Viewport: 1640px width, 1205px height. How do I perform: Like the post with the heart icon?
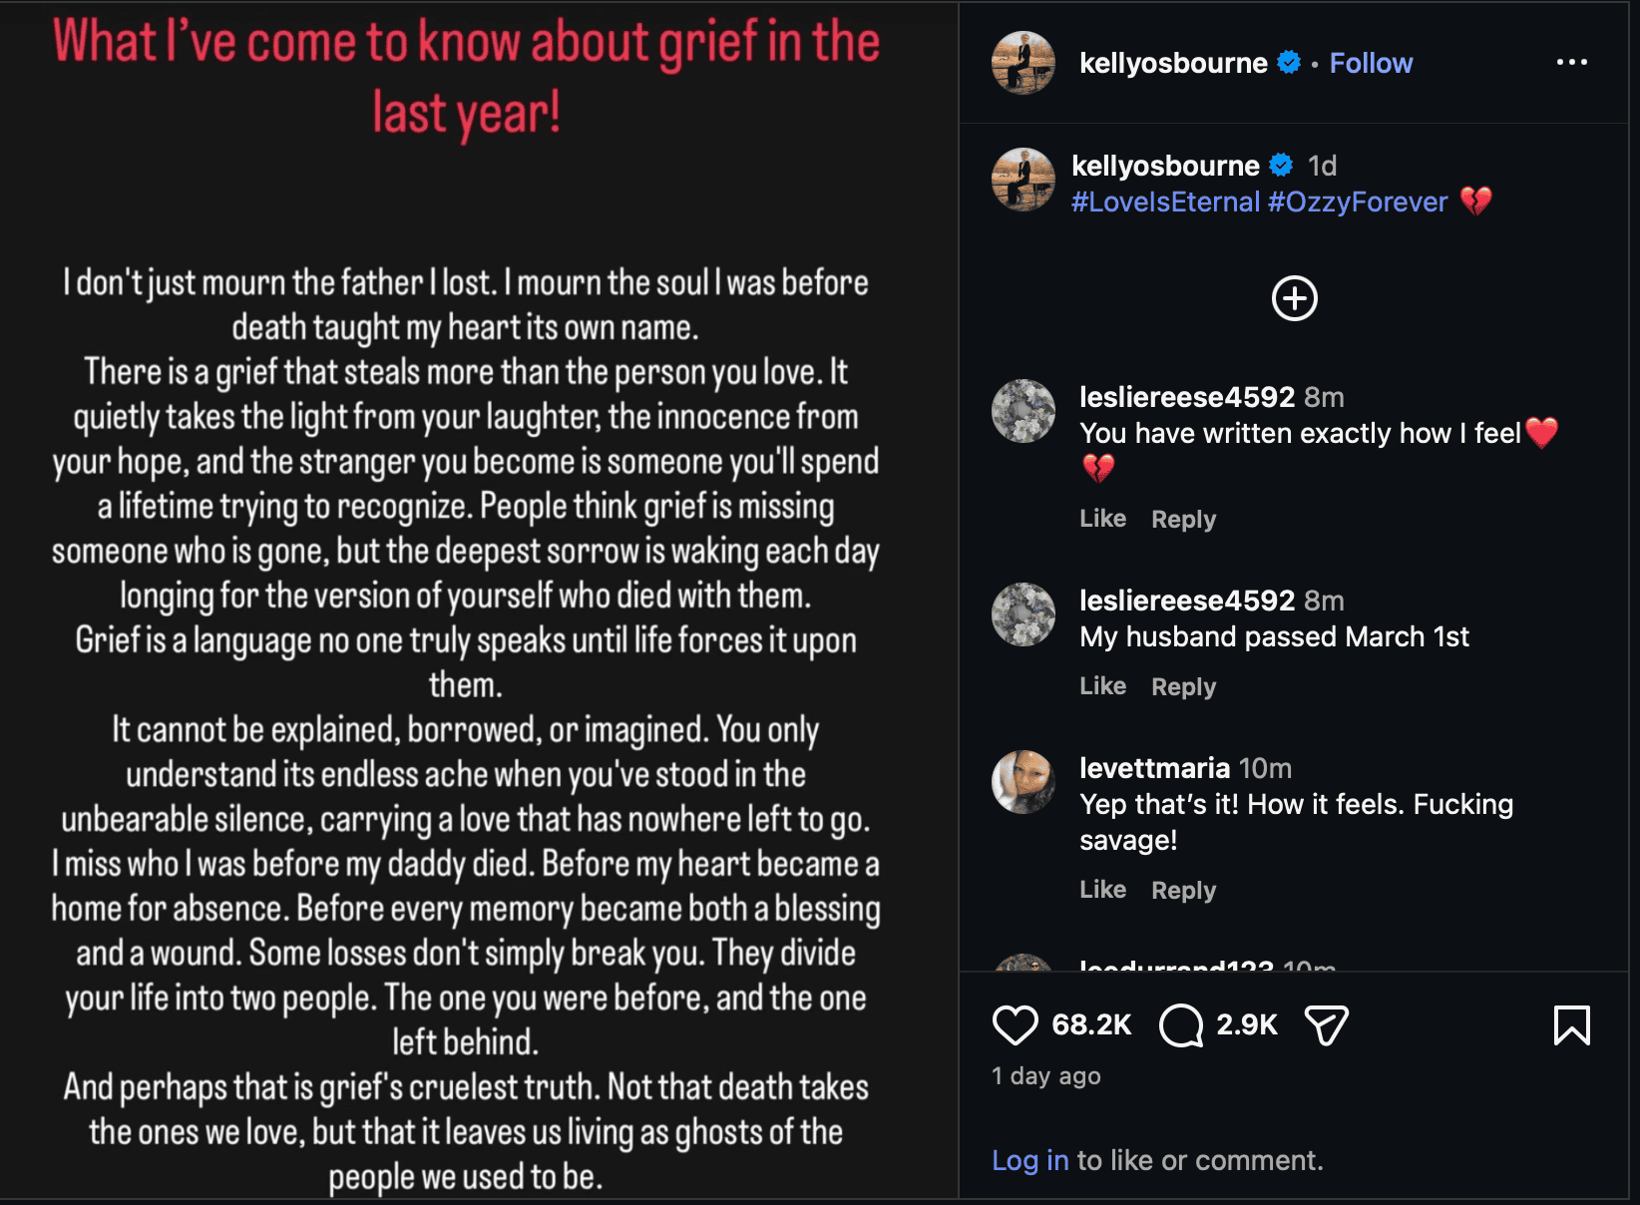[x=1016, y=1024]
